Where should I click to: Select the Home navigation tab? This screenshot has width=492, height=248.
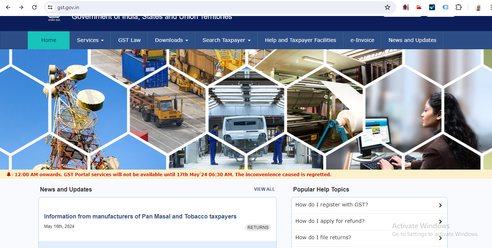(x=49, y=40)
